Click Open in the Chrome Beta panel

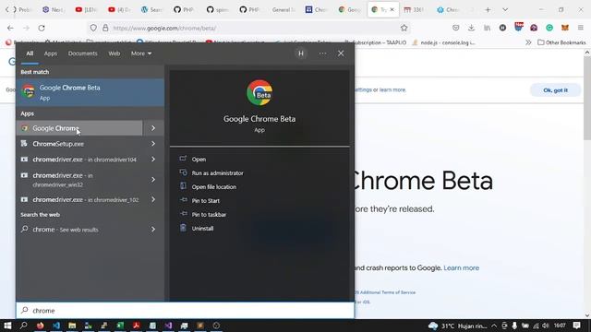[x=199, y=160]
